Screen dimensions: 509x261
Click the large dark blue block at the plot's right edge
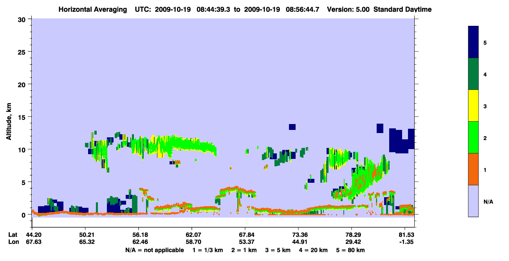[402, 140]
